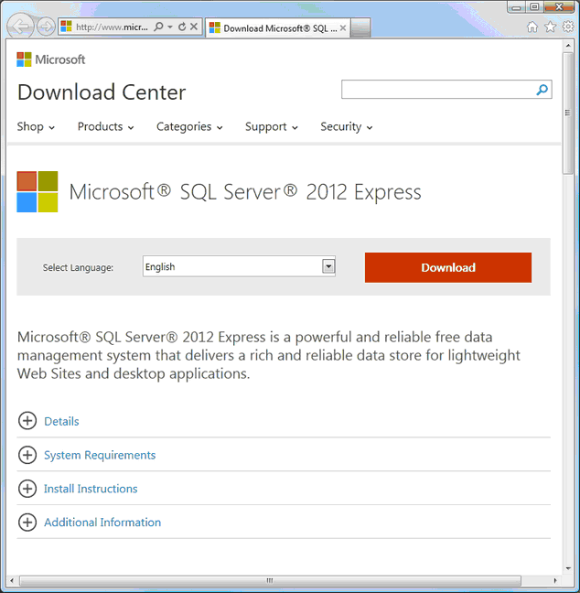Viewport: 580px width, 593px height.
Task: Expand the Install Instructions section
Action: (91, 489)
